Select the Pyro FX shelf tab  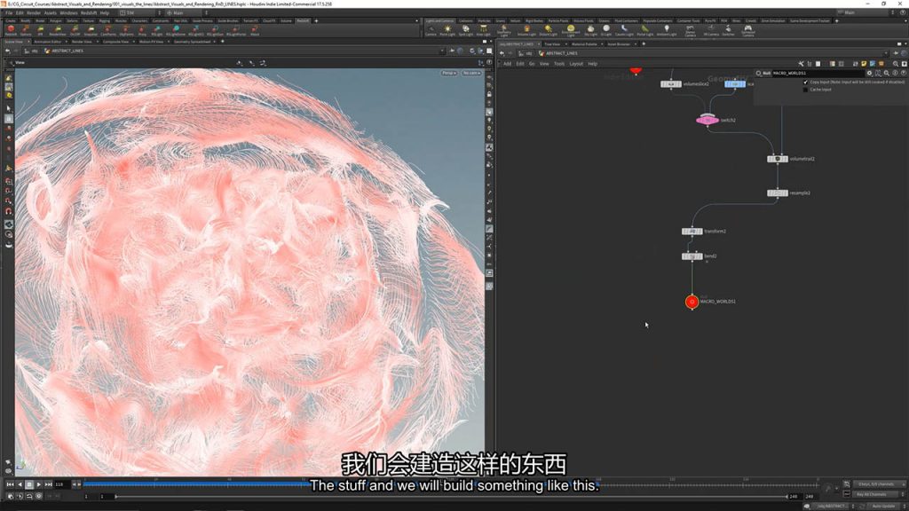coord(710,21)
